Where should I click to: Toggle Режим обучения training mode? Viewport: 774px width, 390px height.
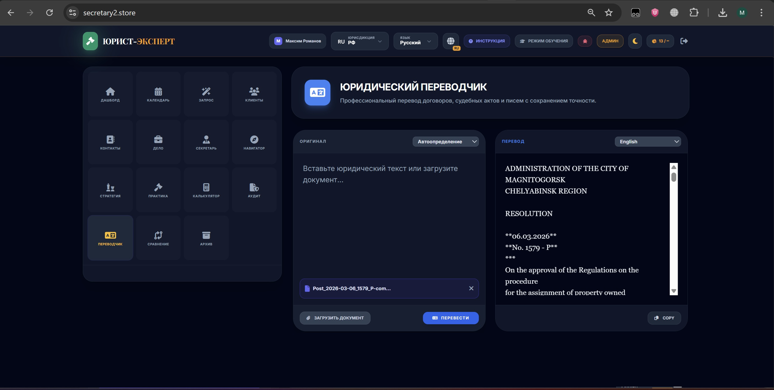click(x=544, y=41)
